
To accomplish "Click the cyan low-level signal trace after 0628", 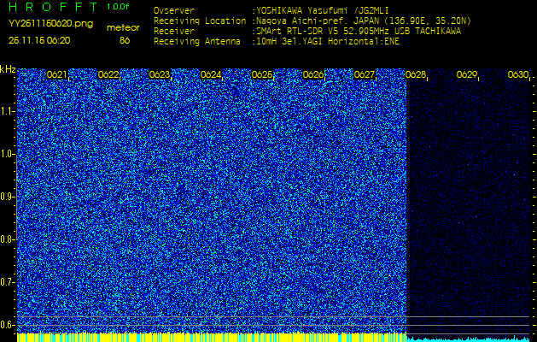I will [x=468, y=339].
